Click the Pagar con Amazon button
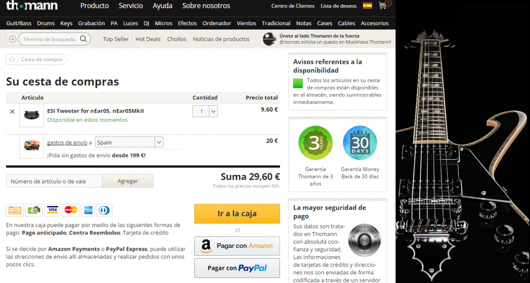Screen dimensions: 530x283 pyautogui.click(x=237, y=246)
